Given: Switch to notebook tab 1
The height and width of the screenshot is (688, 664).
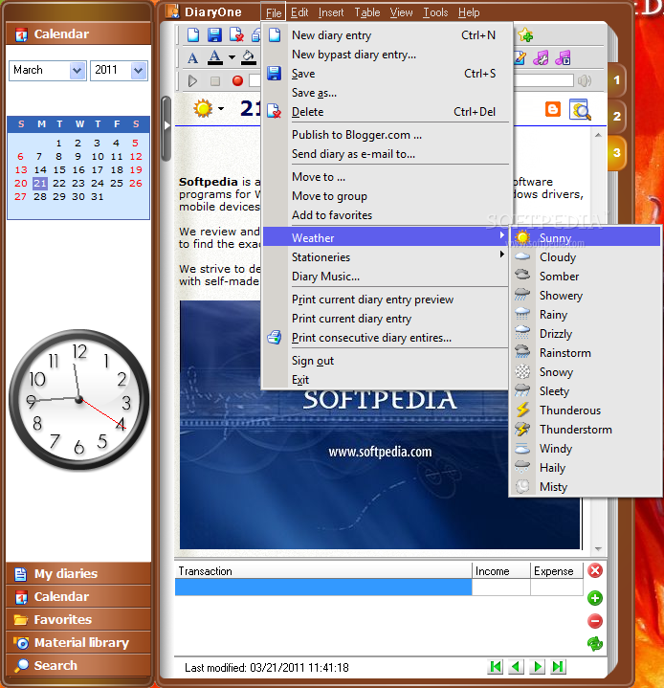Looking at the screenshot, I should 616,79.
